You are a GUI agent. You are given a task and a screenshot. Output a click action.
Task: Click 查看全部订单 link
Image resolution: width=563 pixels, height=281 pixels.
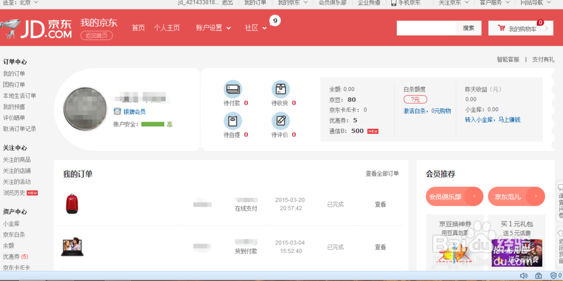point(382,174)
